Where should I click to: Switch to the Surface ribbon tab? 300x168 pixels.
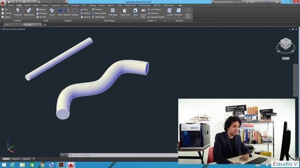(x=28, y=6)
